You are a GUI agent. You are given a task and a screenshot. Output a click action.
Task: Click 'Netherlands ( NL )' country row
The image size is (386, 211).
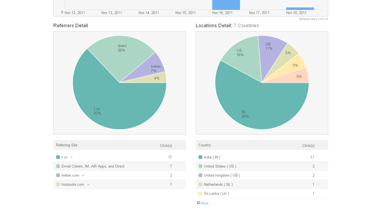tap(262, 184)
